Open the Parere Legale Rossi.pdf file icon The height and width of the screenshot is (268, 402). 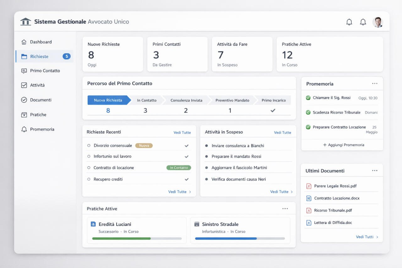point(308,186)
